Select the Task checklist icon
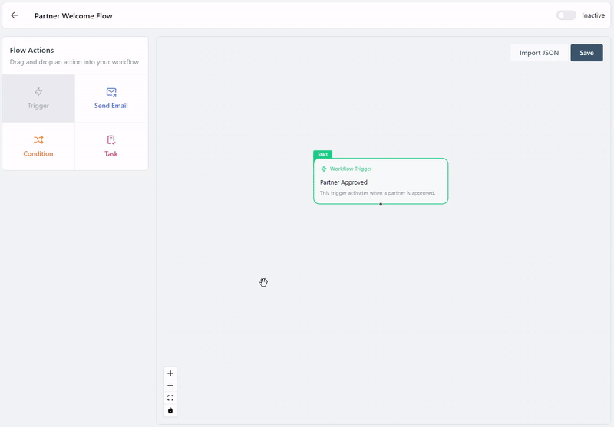 click(111, 140)
